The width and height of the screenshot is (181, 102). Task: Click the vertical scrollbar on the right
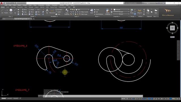178,50
